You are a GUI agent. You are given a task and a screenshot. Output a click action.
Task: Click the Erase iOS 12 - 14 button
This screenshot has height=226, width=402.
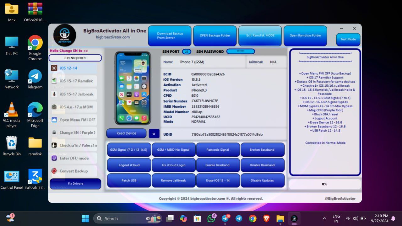[x=218, y=180]
